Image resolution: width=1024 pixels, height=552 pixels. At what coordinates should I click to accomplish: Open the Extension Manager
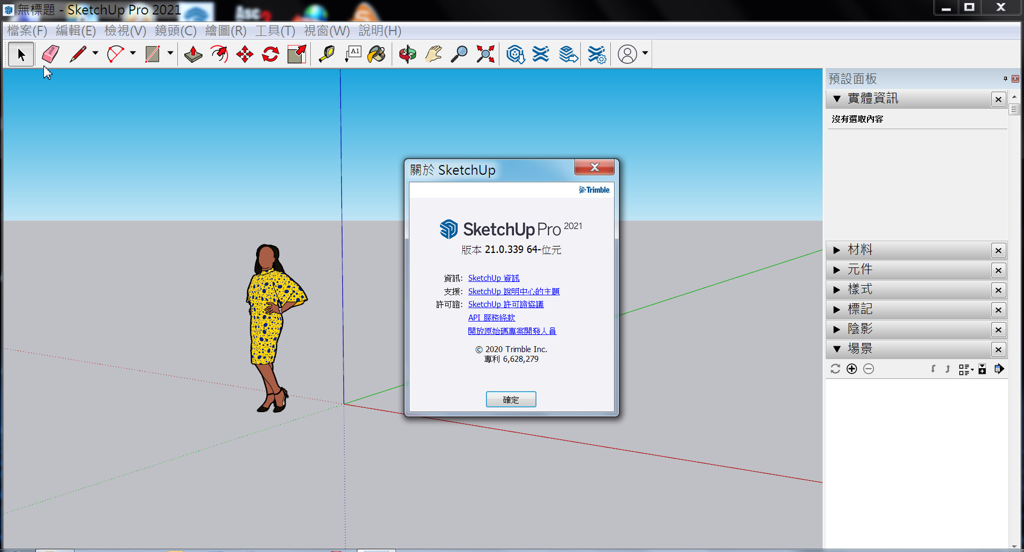click(x=596, y=54)
